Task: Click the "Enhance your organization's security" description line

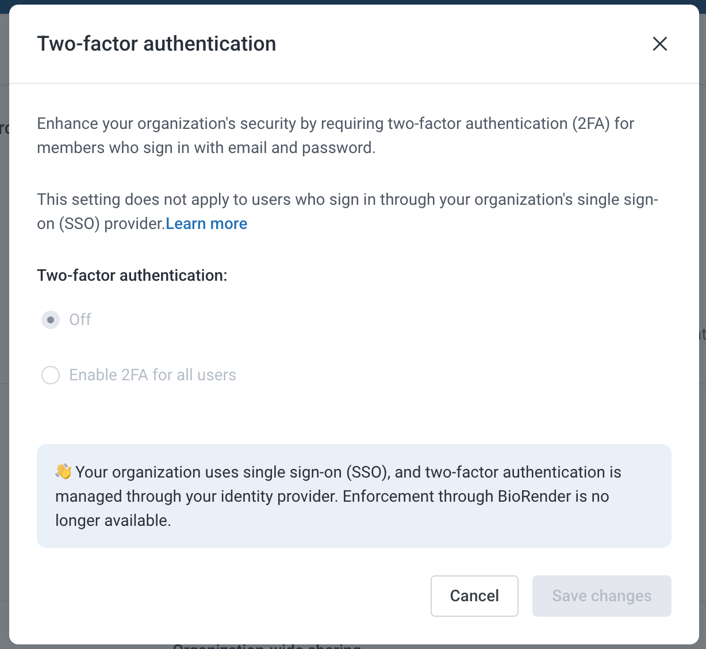Action: coord(335,124)
